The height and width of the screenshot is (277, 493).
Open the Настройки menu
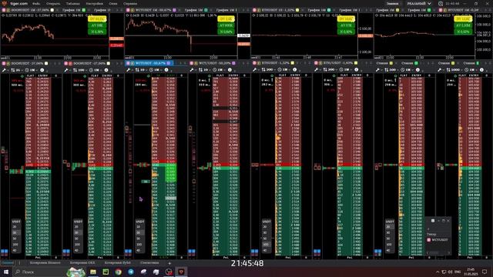pyautogui.click(x=95, y=4)
